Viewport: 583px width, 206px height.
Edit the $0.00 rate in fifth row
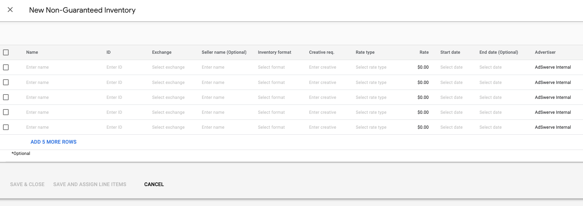(423, 127)
